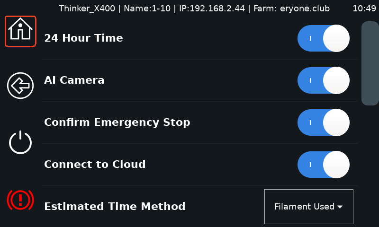Viewport: 379px width, 227px height.
Task: Tap the Back arrow icon
Action: [x=20, y=86]
